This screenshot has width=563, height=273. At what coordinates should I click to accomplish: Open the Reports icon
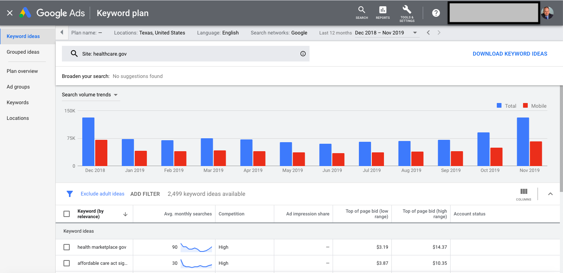pos(383,13)
